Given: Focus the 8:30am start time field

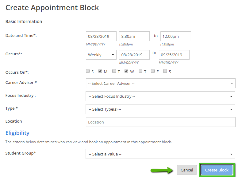Looking at the screenshot, I should point(134,36).
